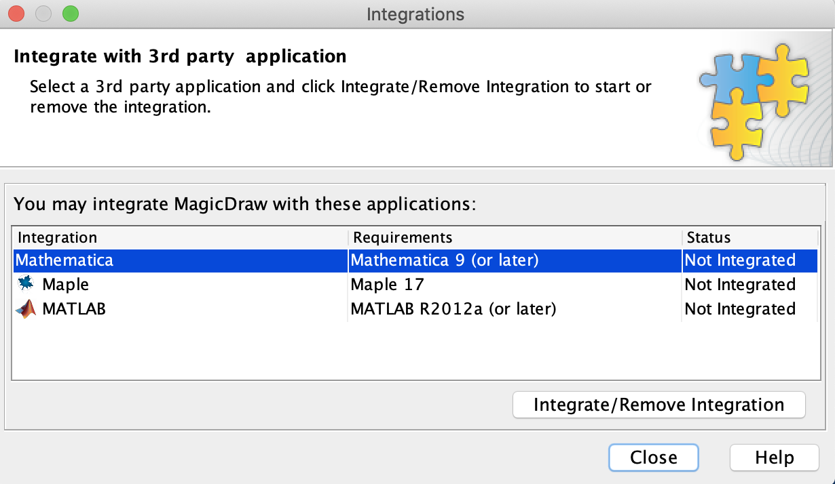Open the Help button

[x=774, y=458]
